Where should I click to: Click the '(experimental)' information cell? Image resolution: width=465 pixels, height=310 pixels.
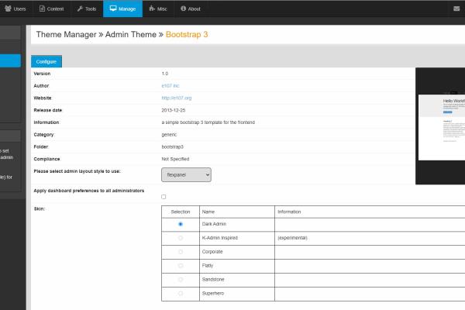[370, 238]
